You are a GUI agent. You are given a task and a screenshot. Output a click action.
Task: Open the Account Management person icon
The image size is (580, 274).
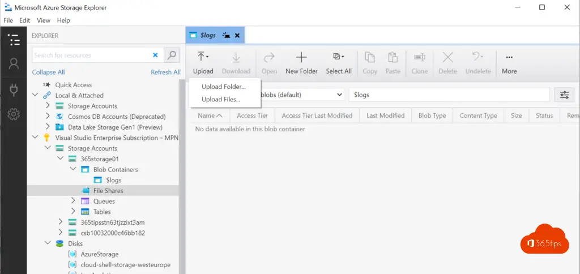click(14, 64)
